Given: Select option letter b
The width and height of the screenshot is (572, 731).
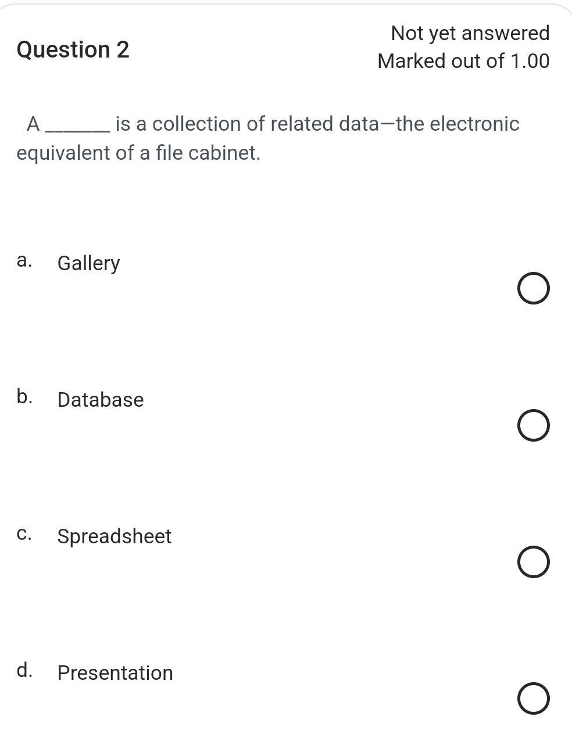Looking at the screenshot, I should click(x=24, y=397).
